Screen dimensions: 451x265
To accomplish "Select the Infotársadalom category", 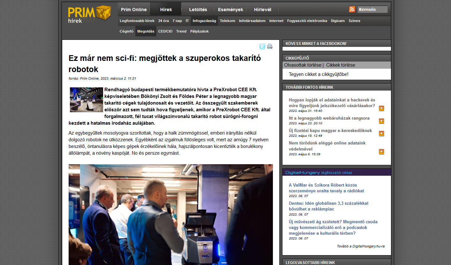I will pyautogui.click(x=252, y=21).
